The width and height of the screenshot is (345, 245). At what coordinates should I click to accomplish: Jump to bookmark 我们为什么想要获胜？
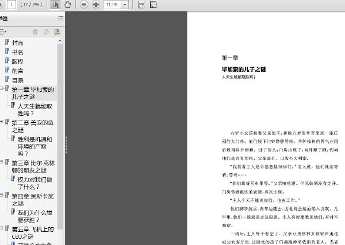pyautogui.click(x=34, y=216)
